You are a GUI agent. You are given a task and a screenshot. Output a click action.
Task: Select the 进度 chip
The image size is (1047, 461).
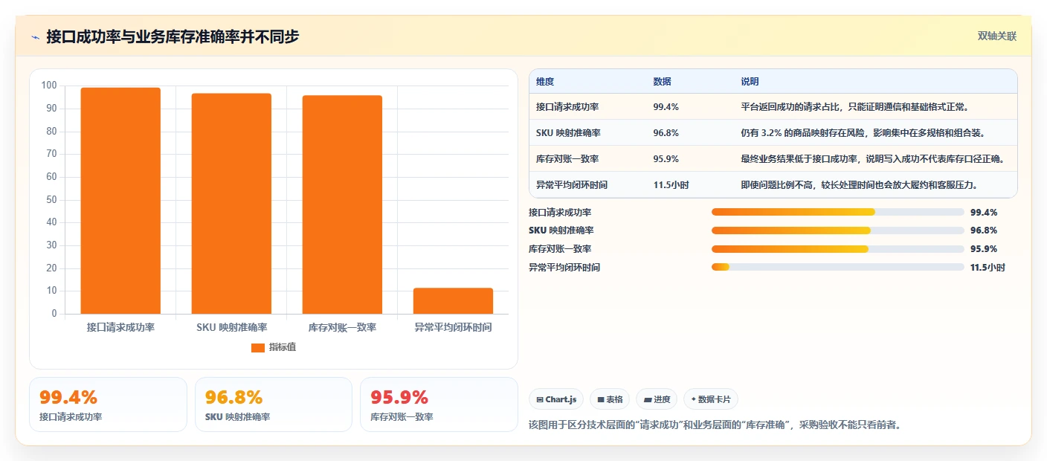coord(657,399)
